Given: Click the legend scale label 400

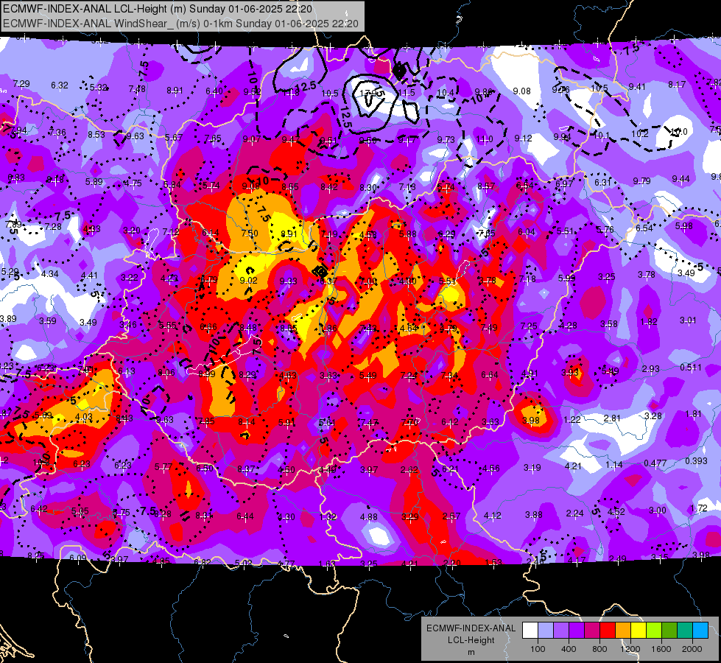Looking at the screenshot, I should click(569, 649).
